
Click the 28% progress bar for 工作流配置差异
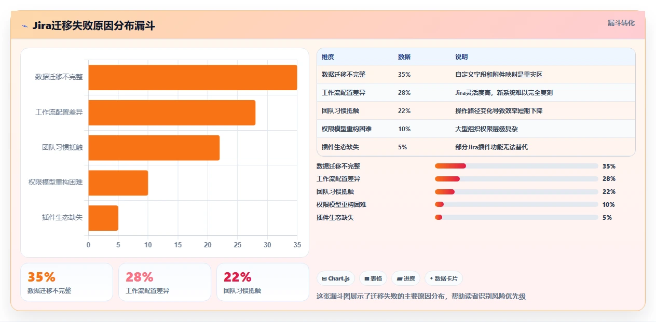tap(516, 179)
